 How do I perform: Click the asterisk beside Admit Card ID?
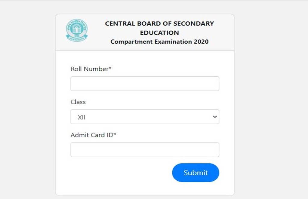tap(115, 134)
